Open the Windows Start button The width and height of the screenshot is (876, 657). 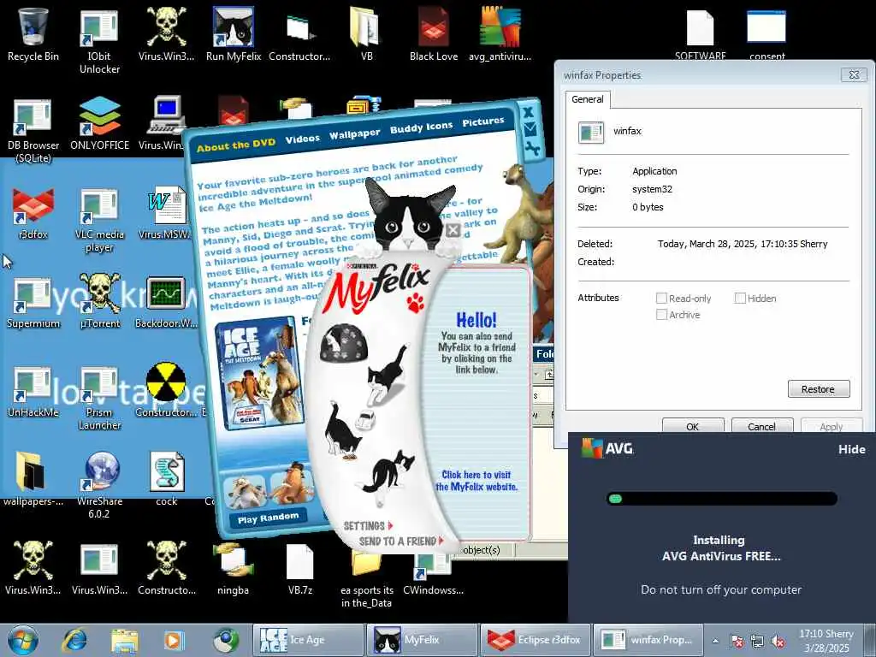click(23, 640)
